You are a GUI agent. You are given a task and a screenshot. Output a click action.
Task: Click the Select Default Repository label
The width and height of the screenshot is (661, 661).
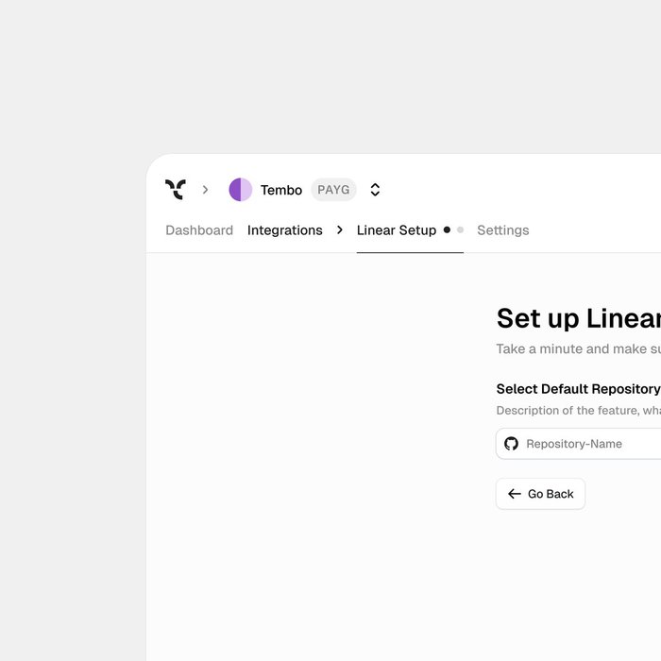578,389
